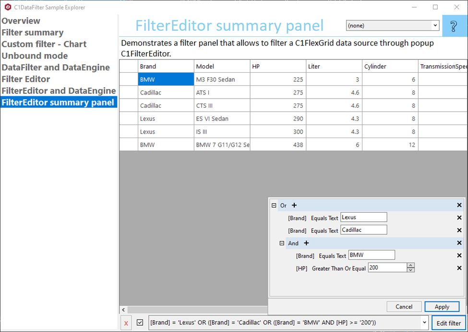This screenshot has height=332, width=468.
Task: Remove the Lexus brand condition
Action: coord(459,217)
